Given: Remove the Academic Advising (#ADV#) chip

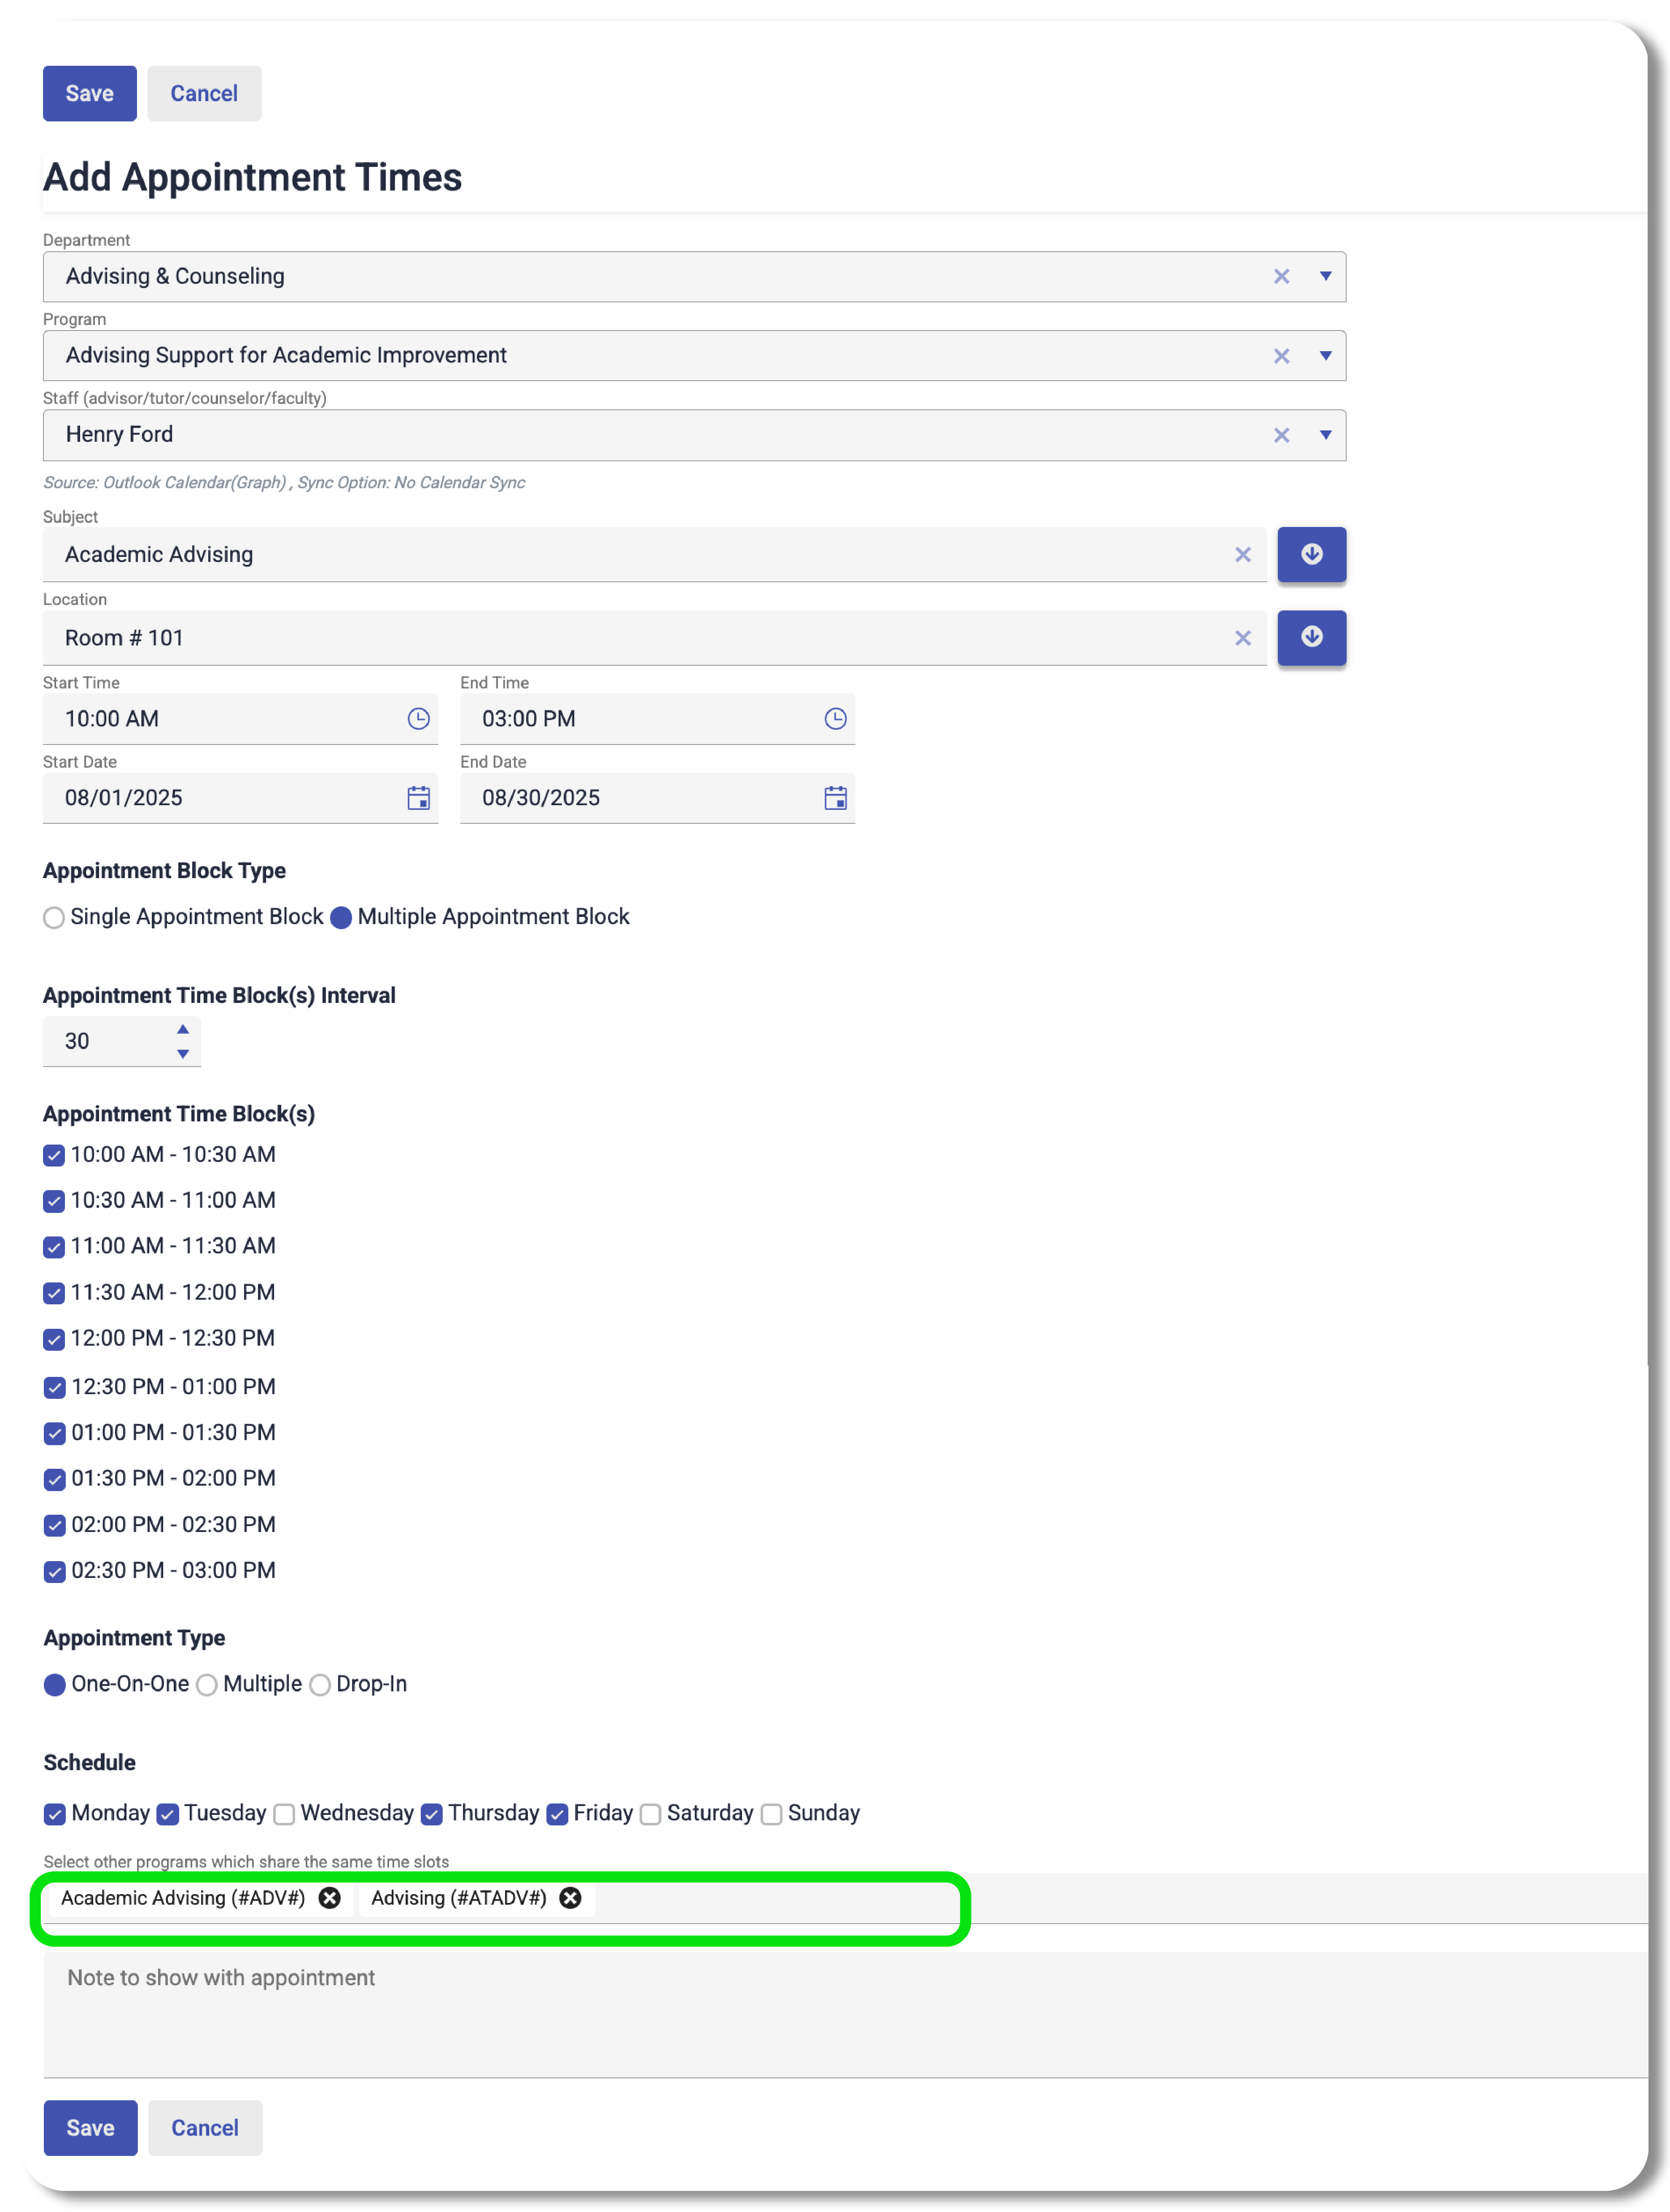Looking at the screenshot, I should tap(330, 1898).
